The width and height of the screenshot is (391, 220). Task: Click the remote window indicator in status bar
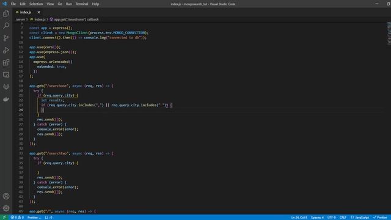tap(4, 218)
